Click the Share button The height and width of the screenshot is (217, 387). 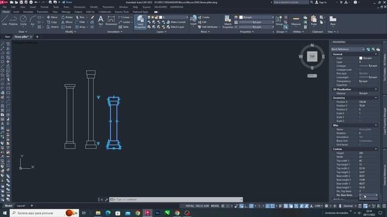(67, 2)
